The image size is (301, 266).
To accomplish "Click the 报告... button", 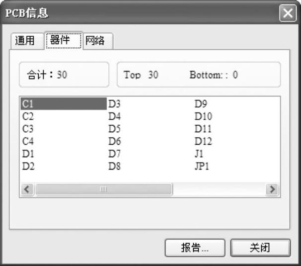I will pyautogui.click(x=195, y=248).
